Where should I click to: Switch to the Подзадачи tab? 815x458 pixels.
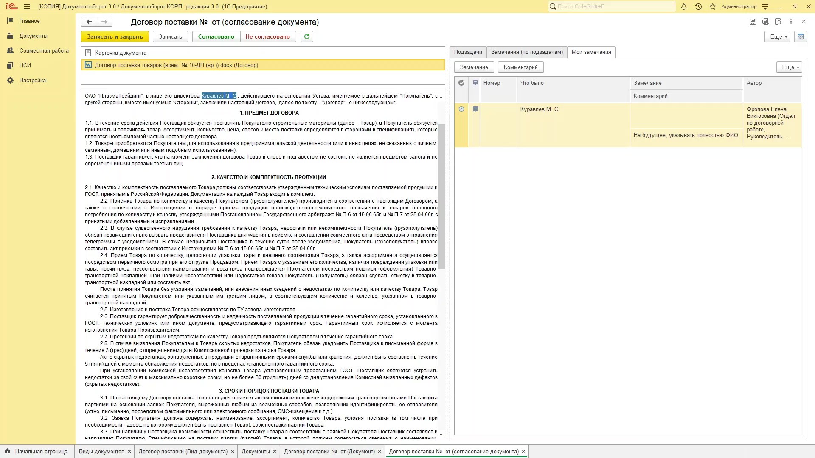(x=468, y=52)
